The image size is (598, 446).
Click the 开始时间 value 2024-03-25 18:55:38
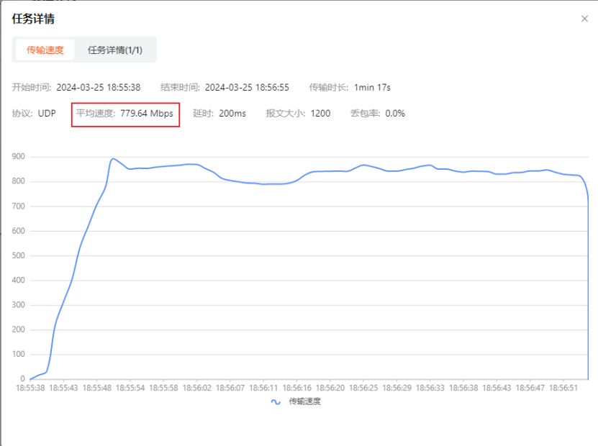pyautogui.click(x=98, y=87)
